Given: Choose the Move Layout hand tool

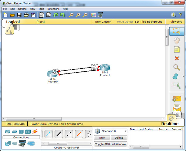Looking at the screenshot, I should [177, 40].
